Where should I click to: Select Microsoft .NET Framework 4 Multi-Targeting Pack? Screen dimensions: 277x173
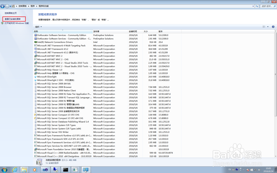[x=61, y=46]
